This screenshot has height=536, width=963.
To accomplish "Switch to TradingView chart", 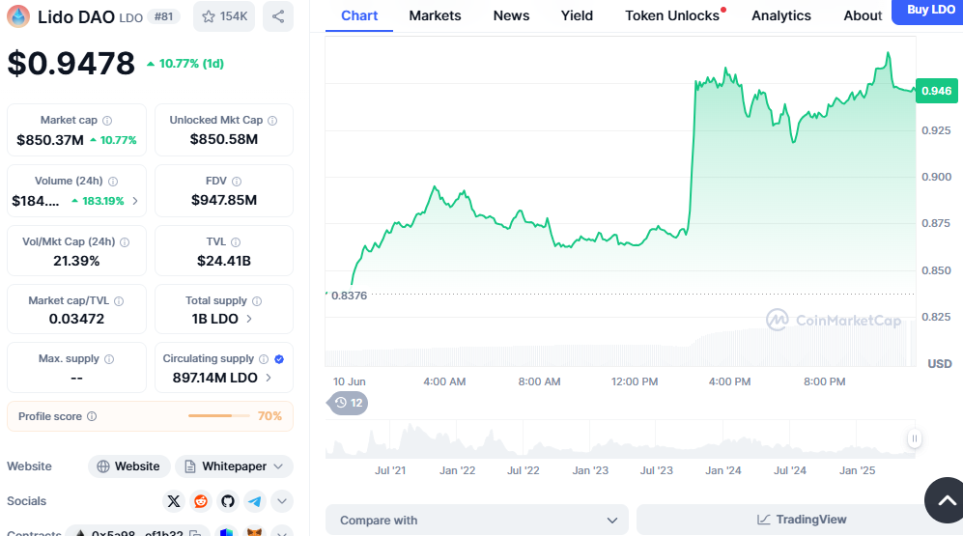I will 800,520.
